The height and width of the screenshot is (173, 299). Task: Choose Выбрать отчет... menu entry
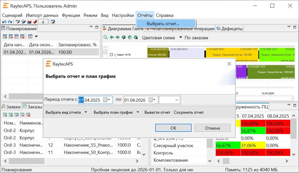(166, 24)
